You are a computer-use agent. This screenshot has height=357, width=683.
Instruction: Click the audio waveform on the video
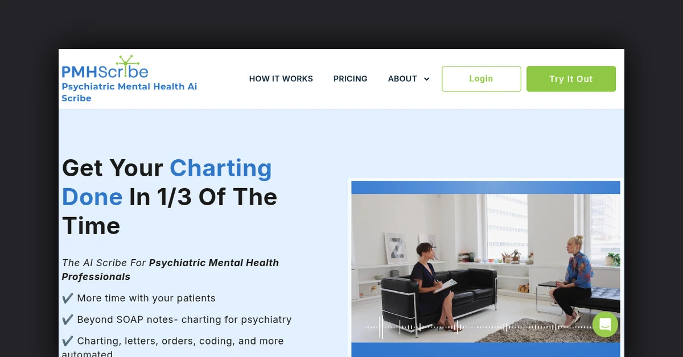(x=478, y=327)
